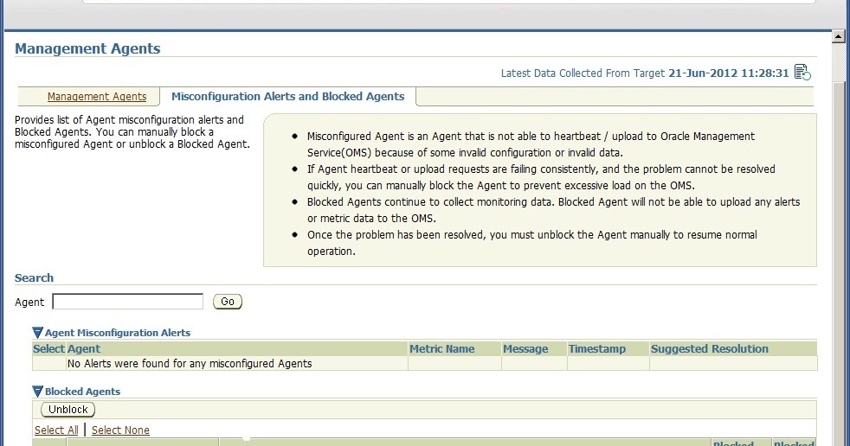Click the Unblock button
Viewport: 850px width, 446px height.
(x=68, y=410)
